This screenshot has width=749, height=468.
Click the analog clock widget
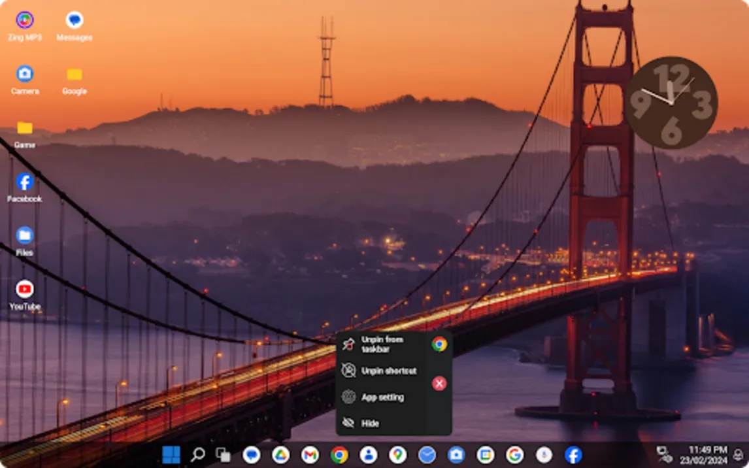(671, 102)
